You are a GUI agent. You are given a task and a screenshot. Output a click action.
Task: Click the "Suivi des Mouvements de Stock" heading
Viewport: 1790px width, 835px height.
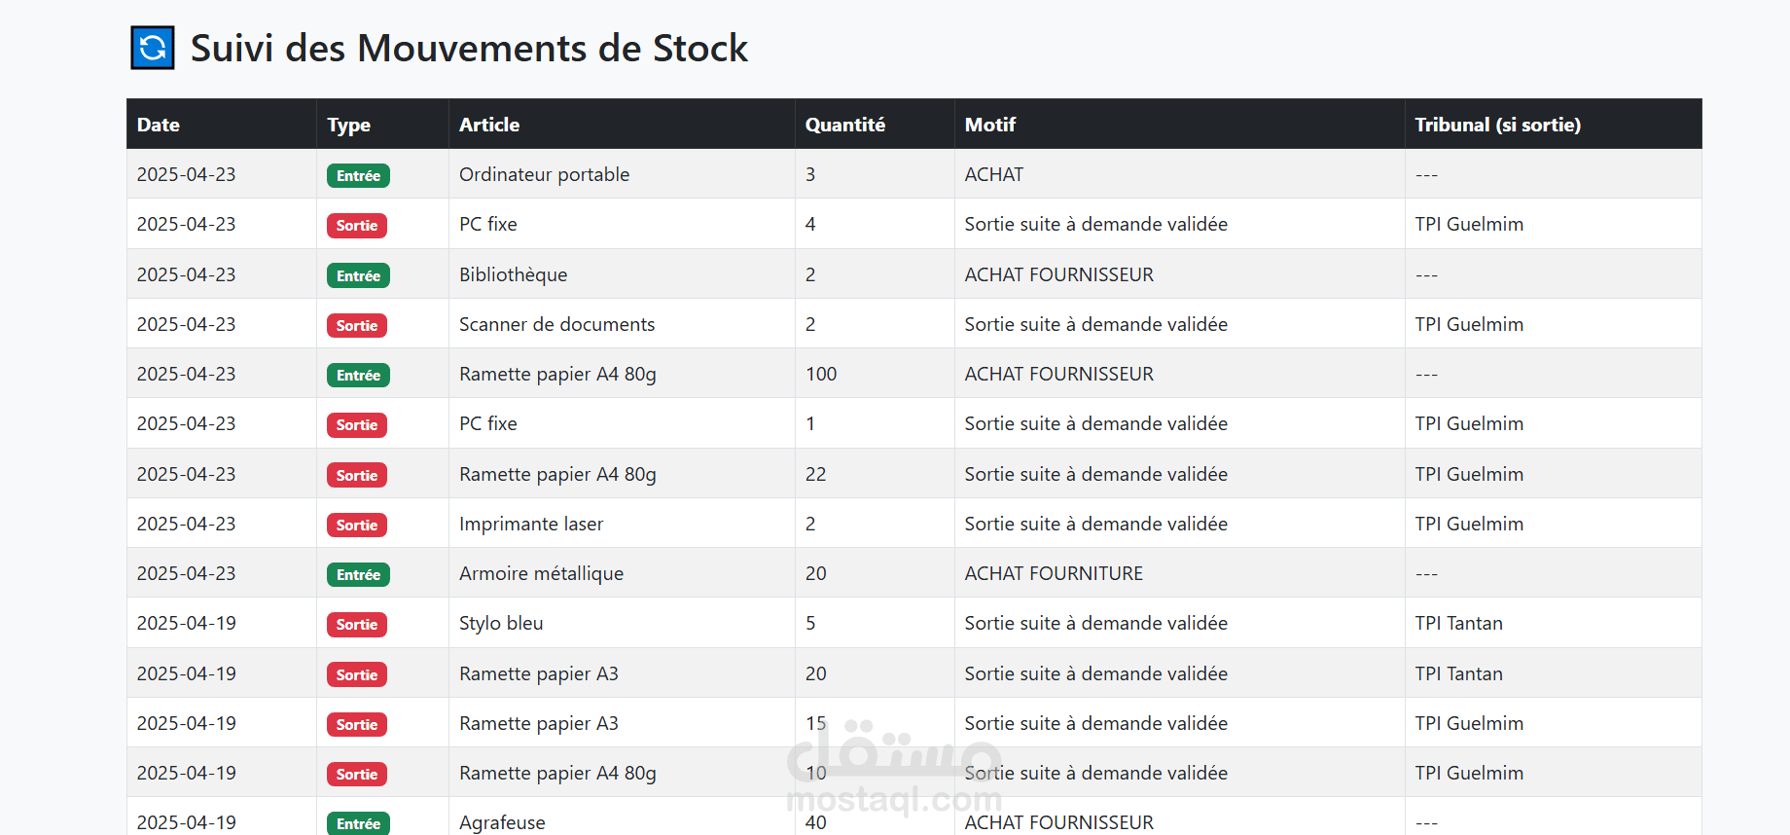(x=469, y=48)
